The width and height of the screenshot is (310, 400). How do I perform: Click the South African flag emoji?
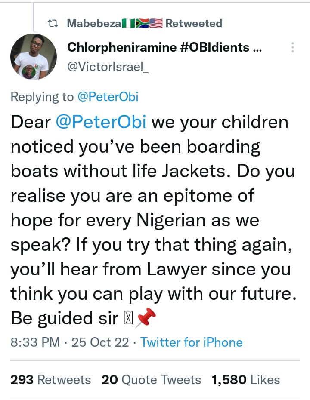click(x=141, y=23)
